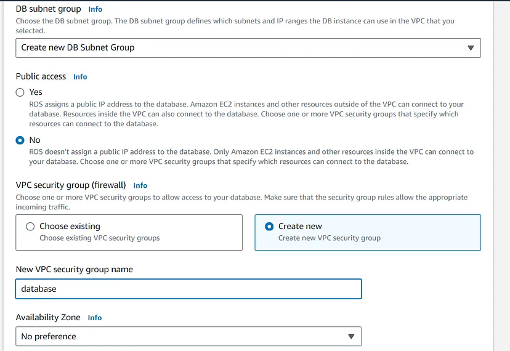Open Info link next to Public access

click(80, 77)
